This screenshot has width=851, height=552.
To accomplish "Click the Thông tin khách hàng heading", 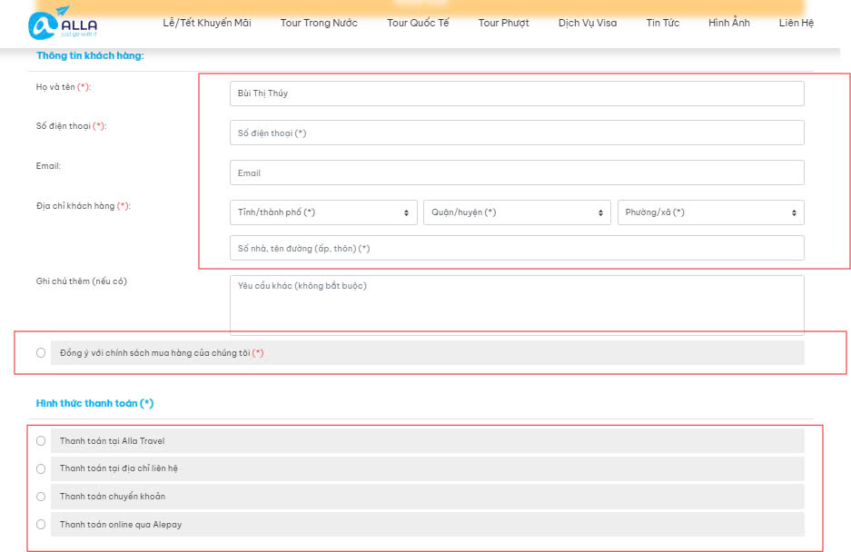I will pos(90,55).
